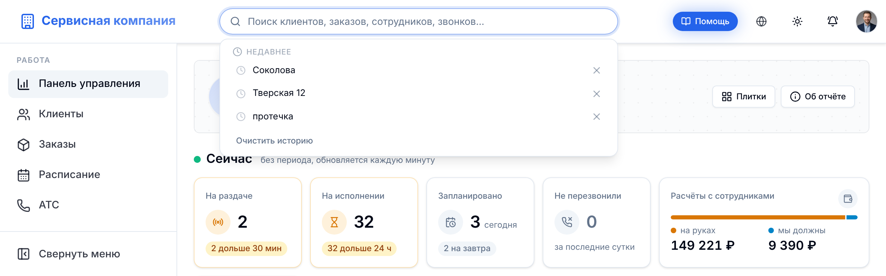The height and width of the screenshot is (276, 886).
Task: Open АТС telephony section
Action: coord(88,205)
